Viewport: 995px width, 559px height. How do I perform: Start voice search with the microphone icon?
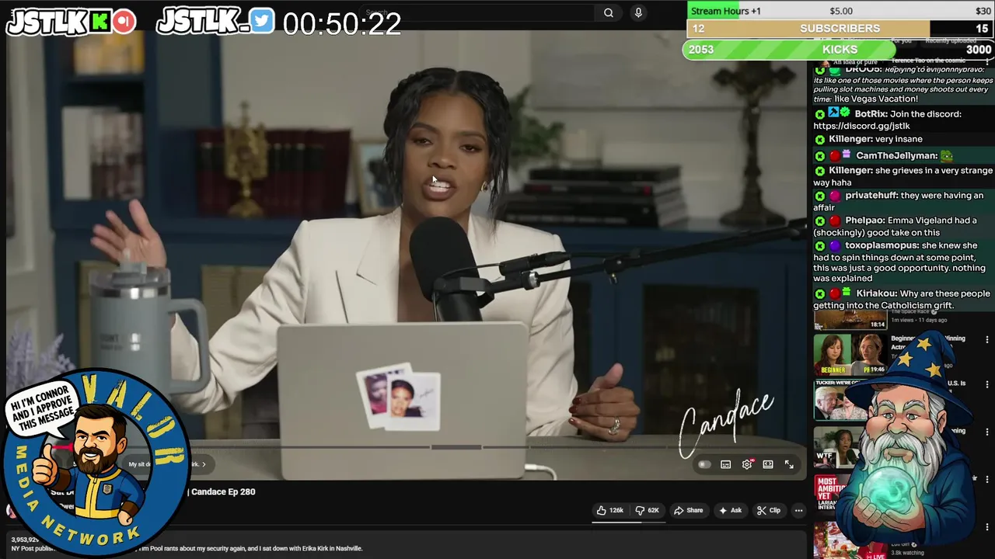pos(638,12)
